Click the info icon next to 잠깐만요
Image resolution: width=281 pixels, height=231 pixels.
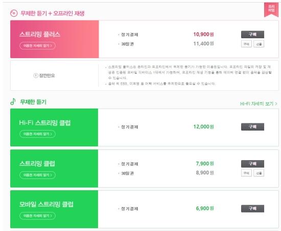(36, 75)
